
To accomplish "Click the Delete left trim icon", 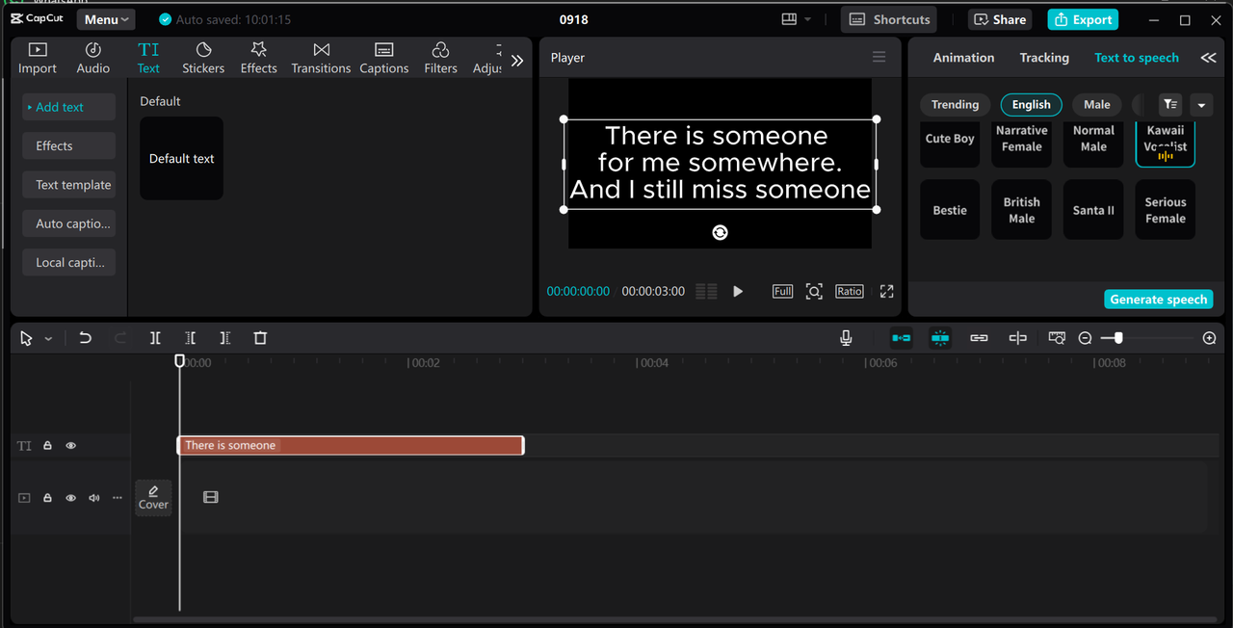I will pyautogui.click(x=191, y=338).
